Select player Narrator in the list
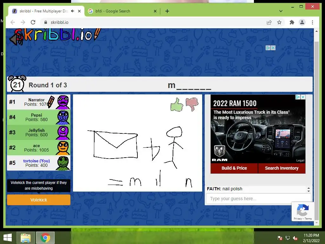The height and width of the screenshot is (244, 325). [x=39, y=102]
